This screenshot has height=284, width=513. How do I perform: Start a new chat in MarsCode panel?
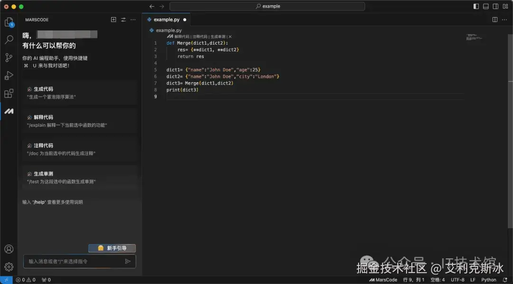tap(114, 19)
